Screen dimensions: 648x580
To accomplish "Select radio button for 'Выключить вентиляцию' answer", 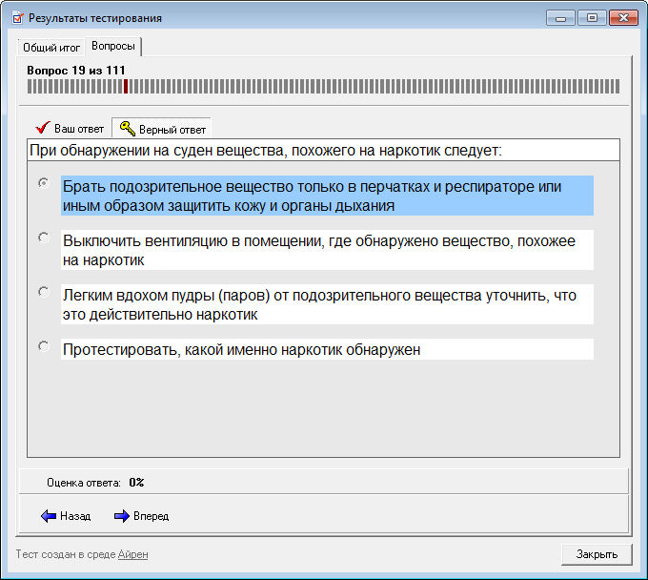I will (43, 238).
